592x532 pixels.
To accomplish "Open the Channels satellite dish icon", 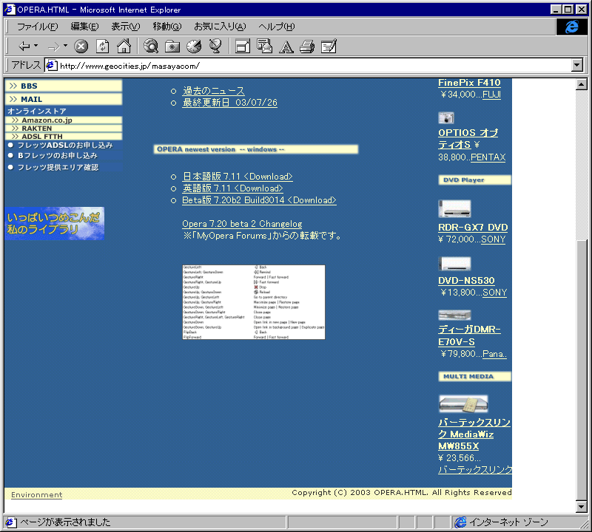I will pyautogui.click(x=215, y=47).
